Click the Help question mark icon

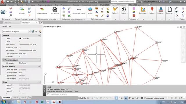point(169,1)
